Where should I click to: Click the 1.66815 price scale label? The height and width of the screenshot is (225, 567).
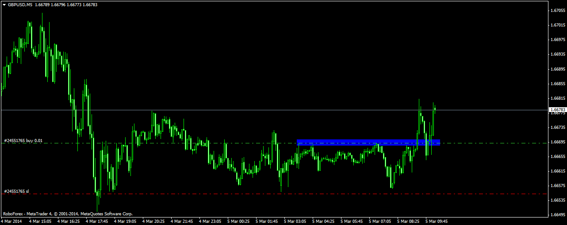[x=558, y=98]
